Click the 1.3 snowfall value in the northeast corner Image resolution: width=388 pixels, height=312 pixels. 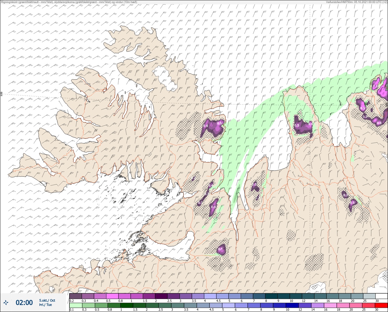[x=375, y=86]
